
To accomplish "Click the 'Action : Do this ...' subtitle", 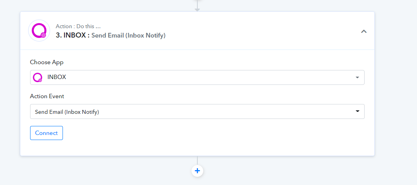I will pos(78,27).
